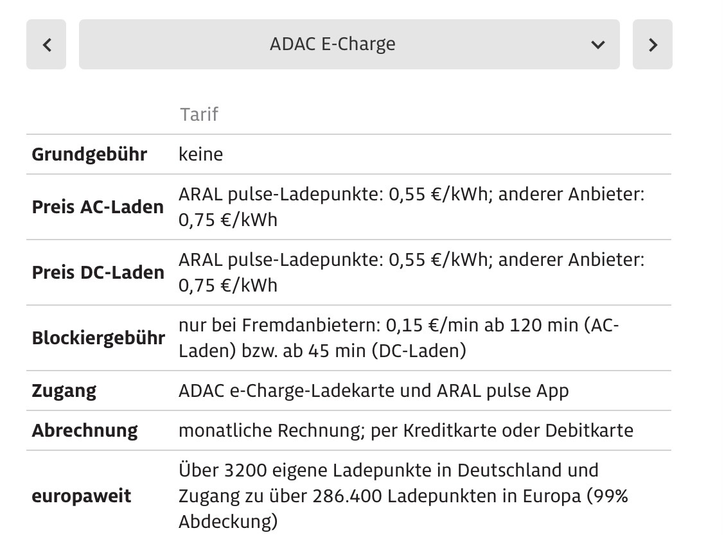The height and width of the screenshot is (535, 724).
Task: Select the Preis DC-Laden row label
Action: coord(98,272)
